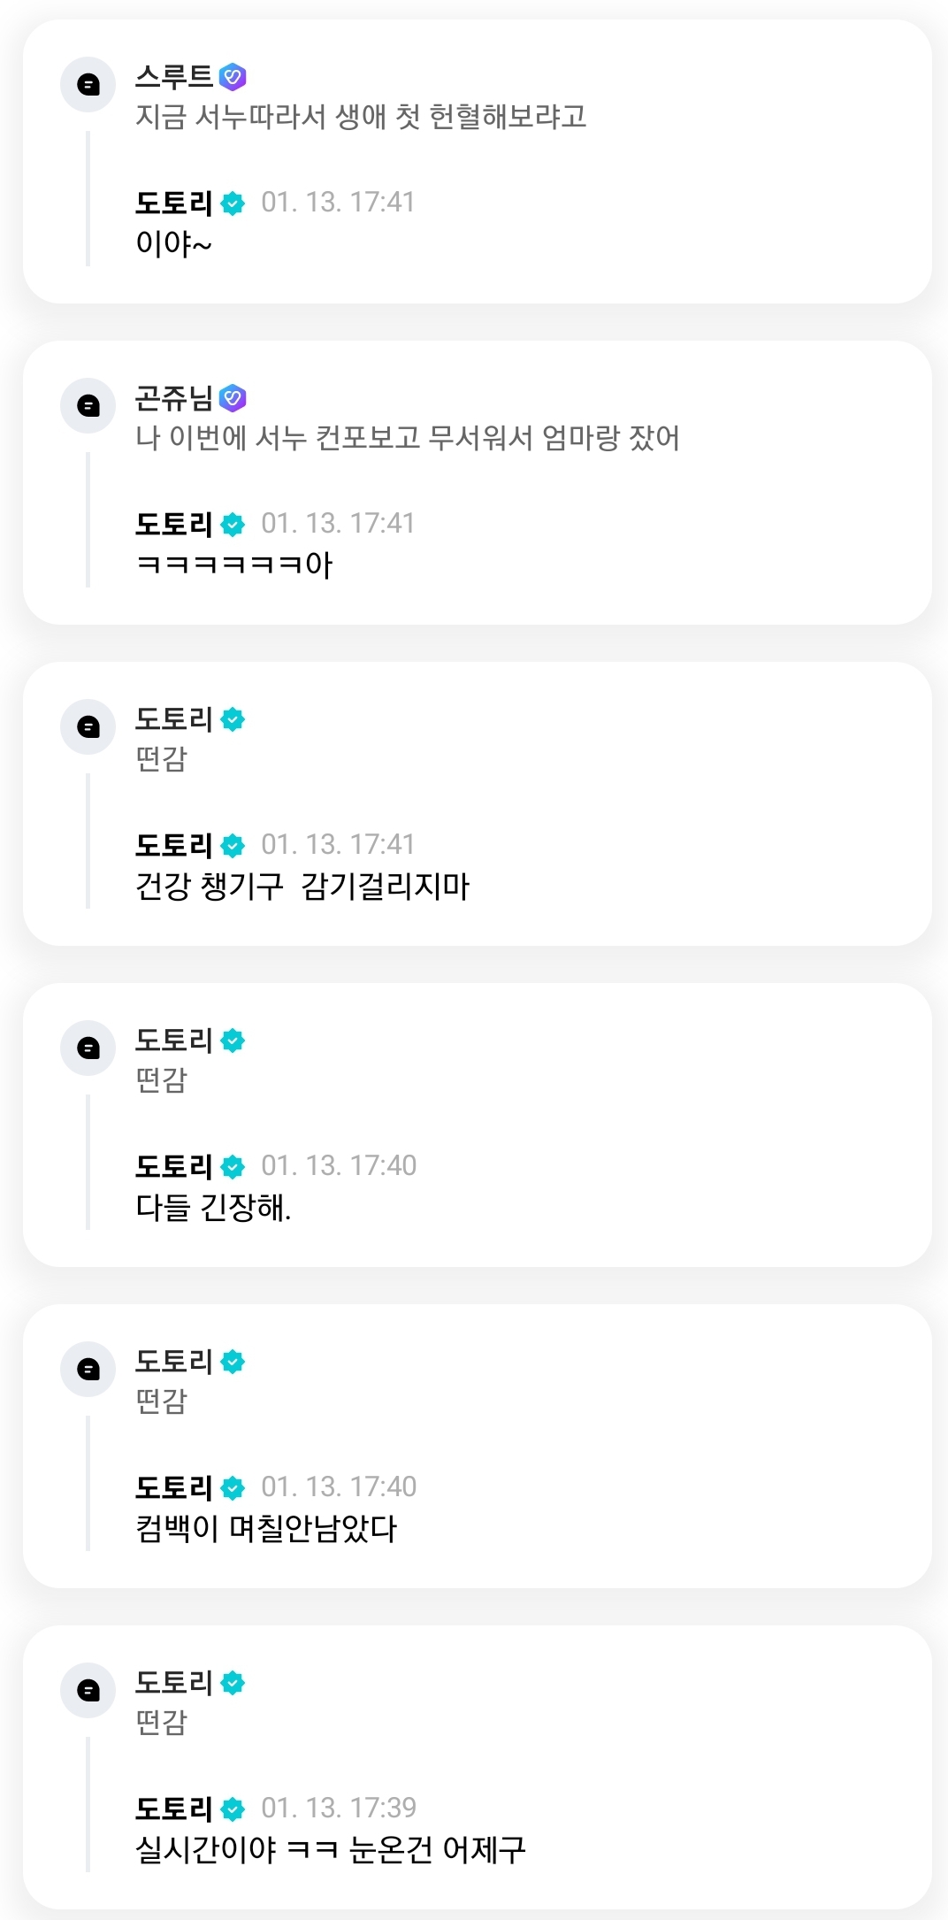Open the 스루트 username
The height and width of the screenshot is (1920, 948).
click(174, 77)
